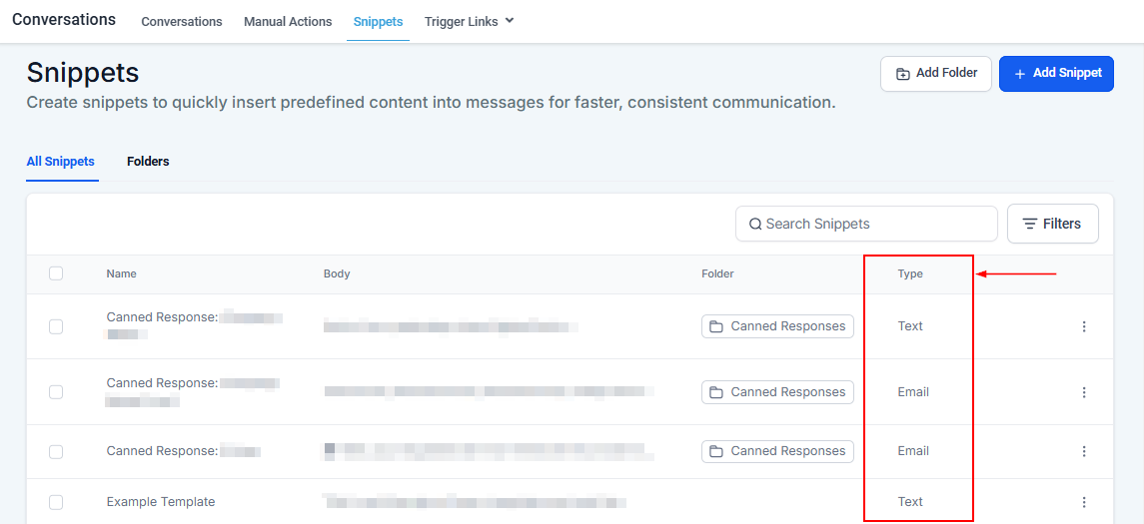
Task: Focus the Search Snippets input field
Action: coord(874,224)
